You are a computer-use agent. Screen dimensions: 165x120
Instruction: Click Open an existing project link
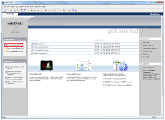tap(15, 48)
